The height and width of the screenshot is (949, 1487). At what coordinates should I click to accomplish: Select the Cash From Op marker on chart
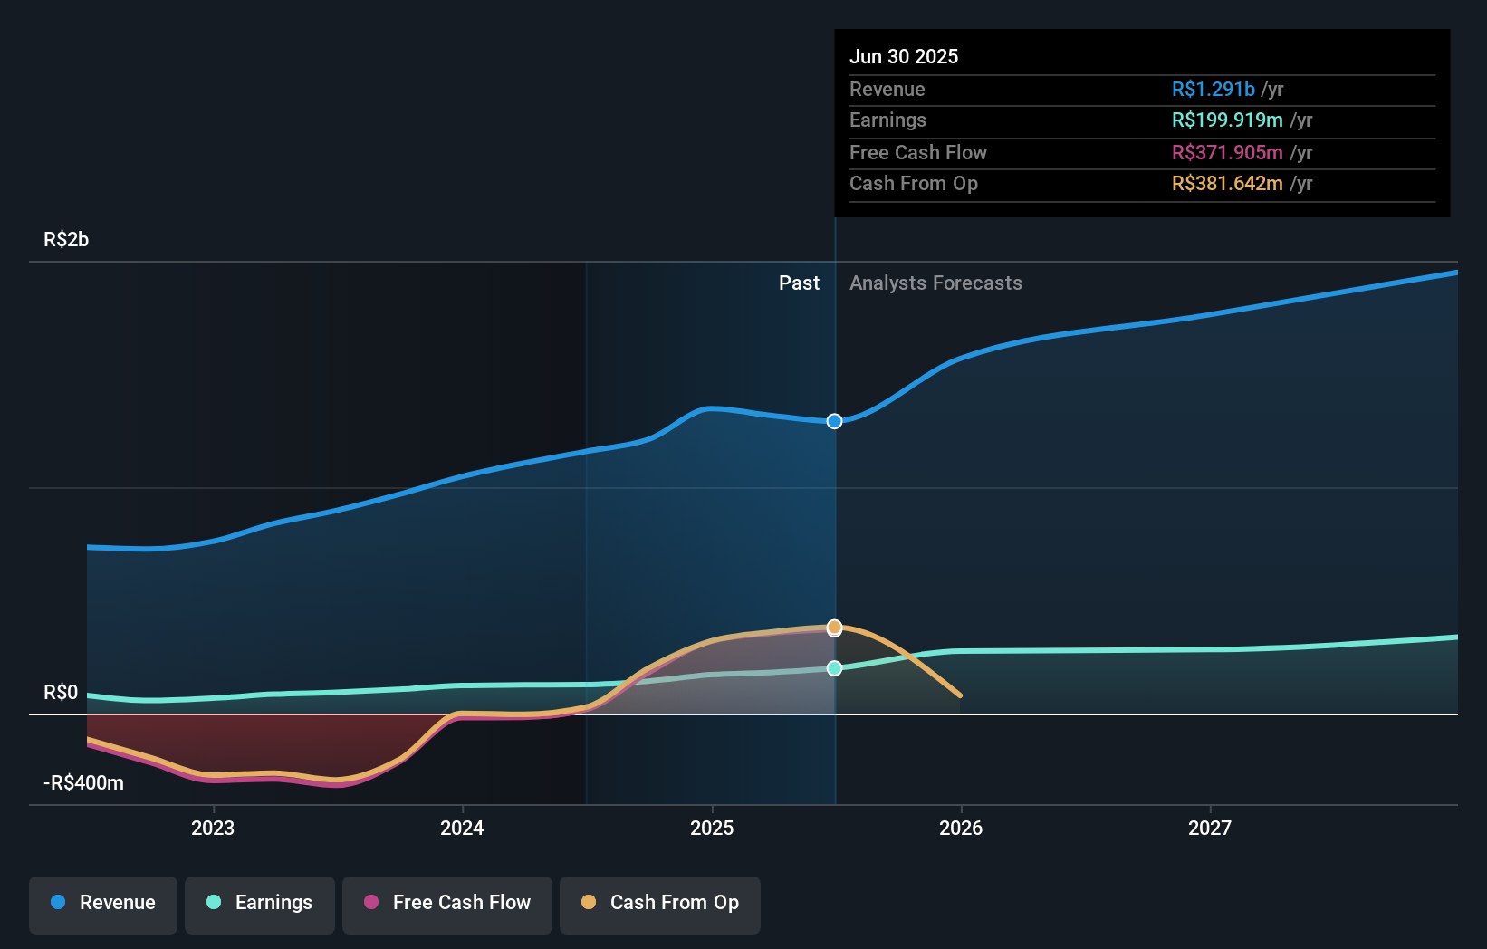click(834, 626)
